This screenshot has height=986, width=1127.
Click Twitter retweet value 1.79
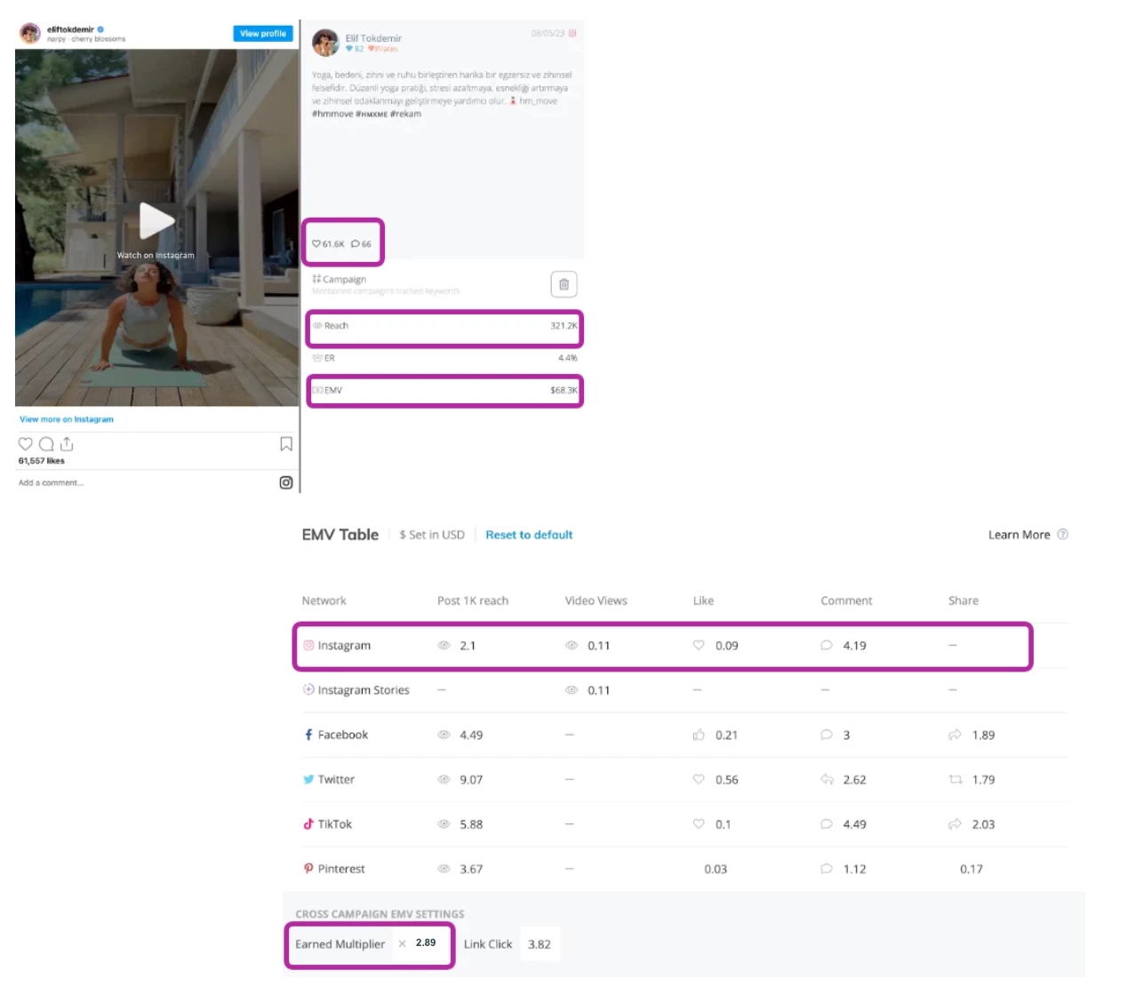(983, 779)
